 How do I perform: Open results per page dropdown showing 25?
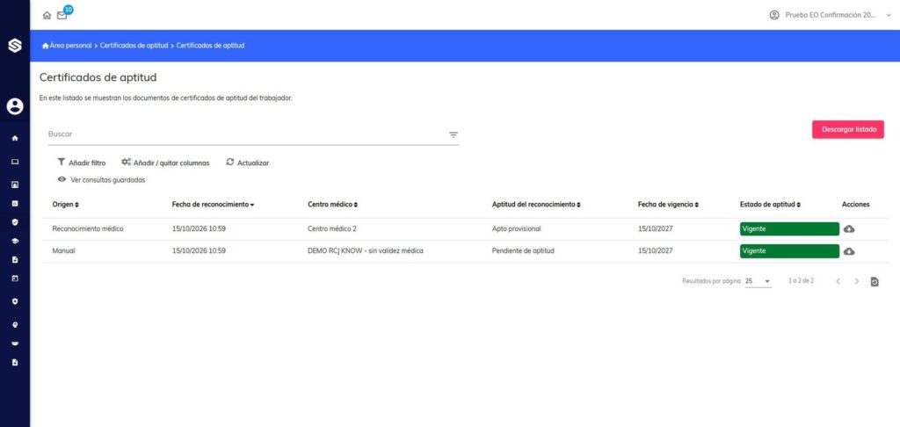pos(758,281)
